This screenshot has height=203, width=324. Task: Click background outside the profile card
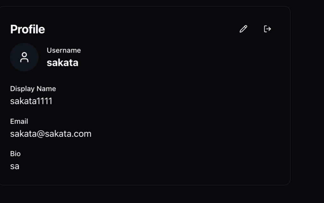(307, 103)
